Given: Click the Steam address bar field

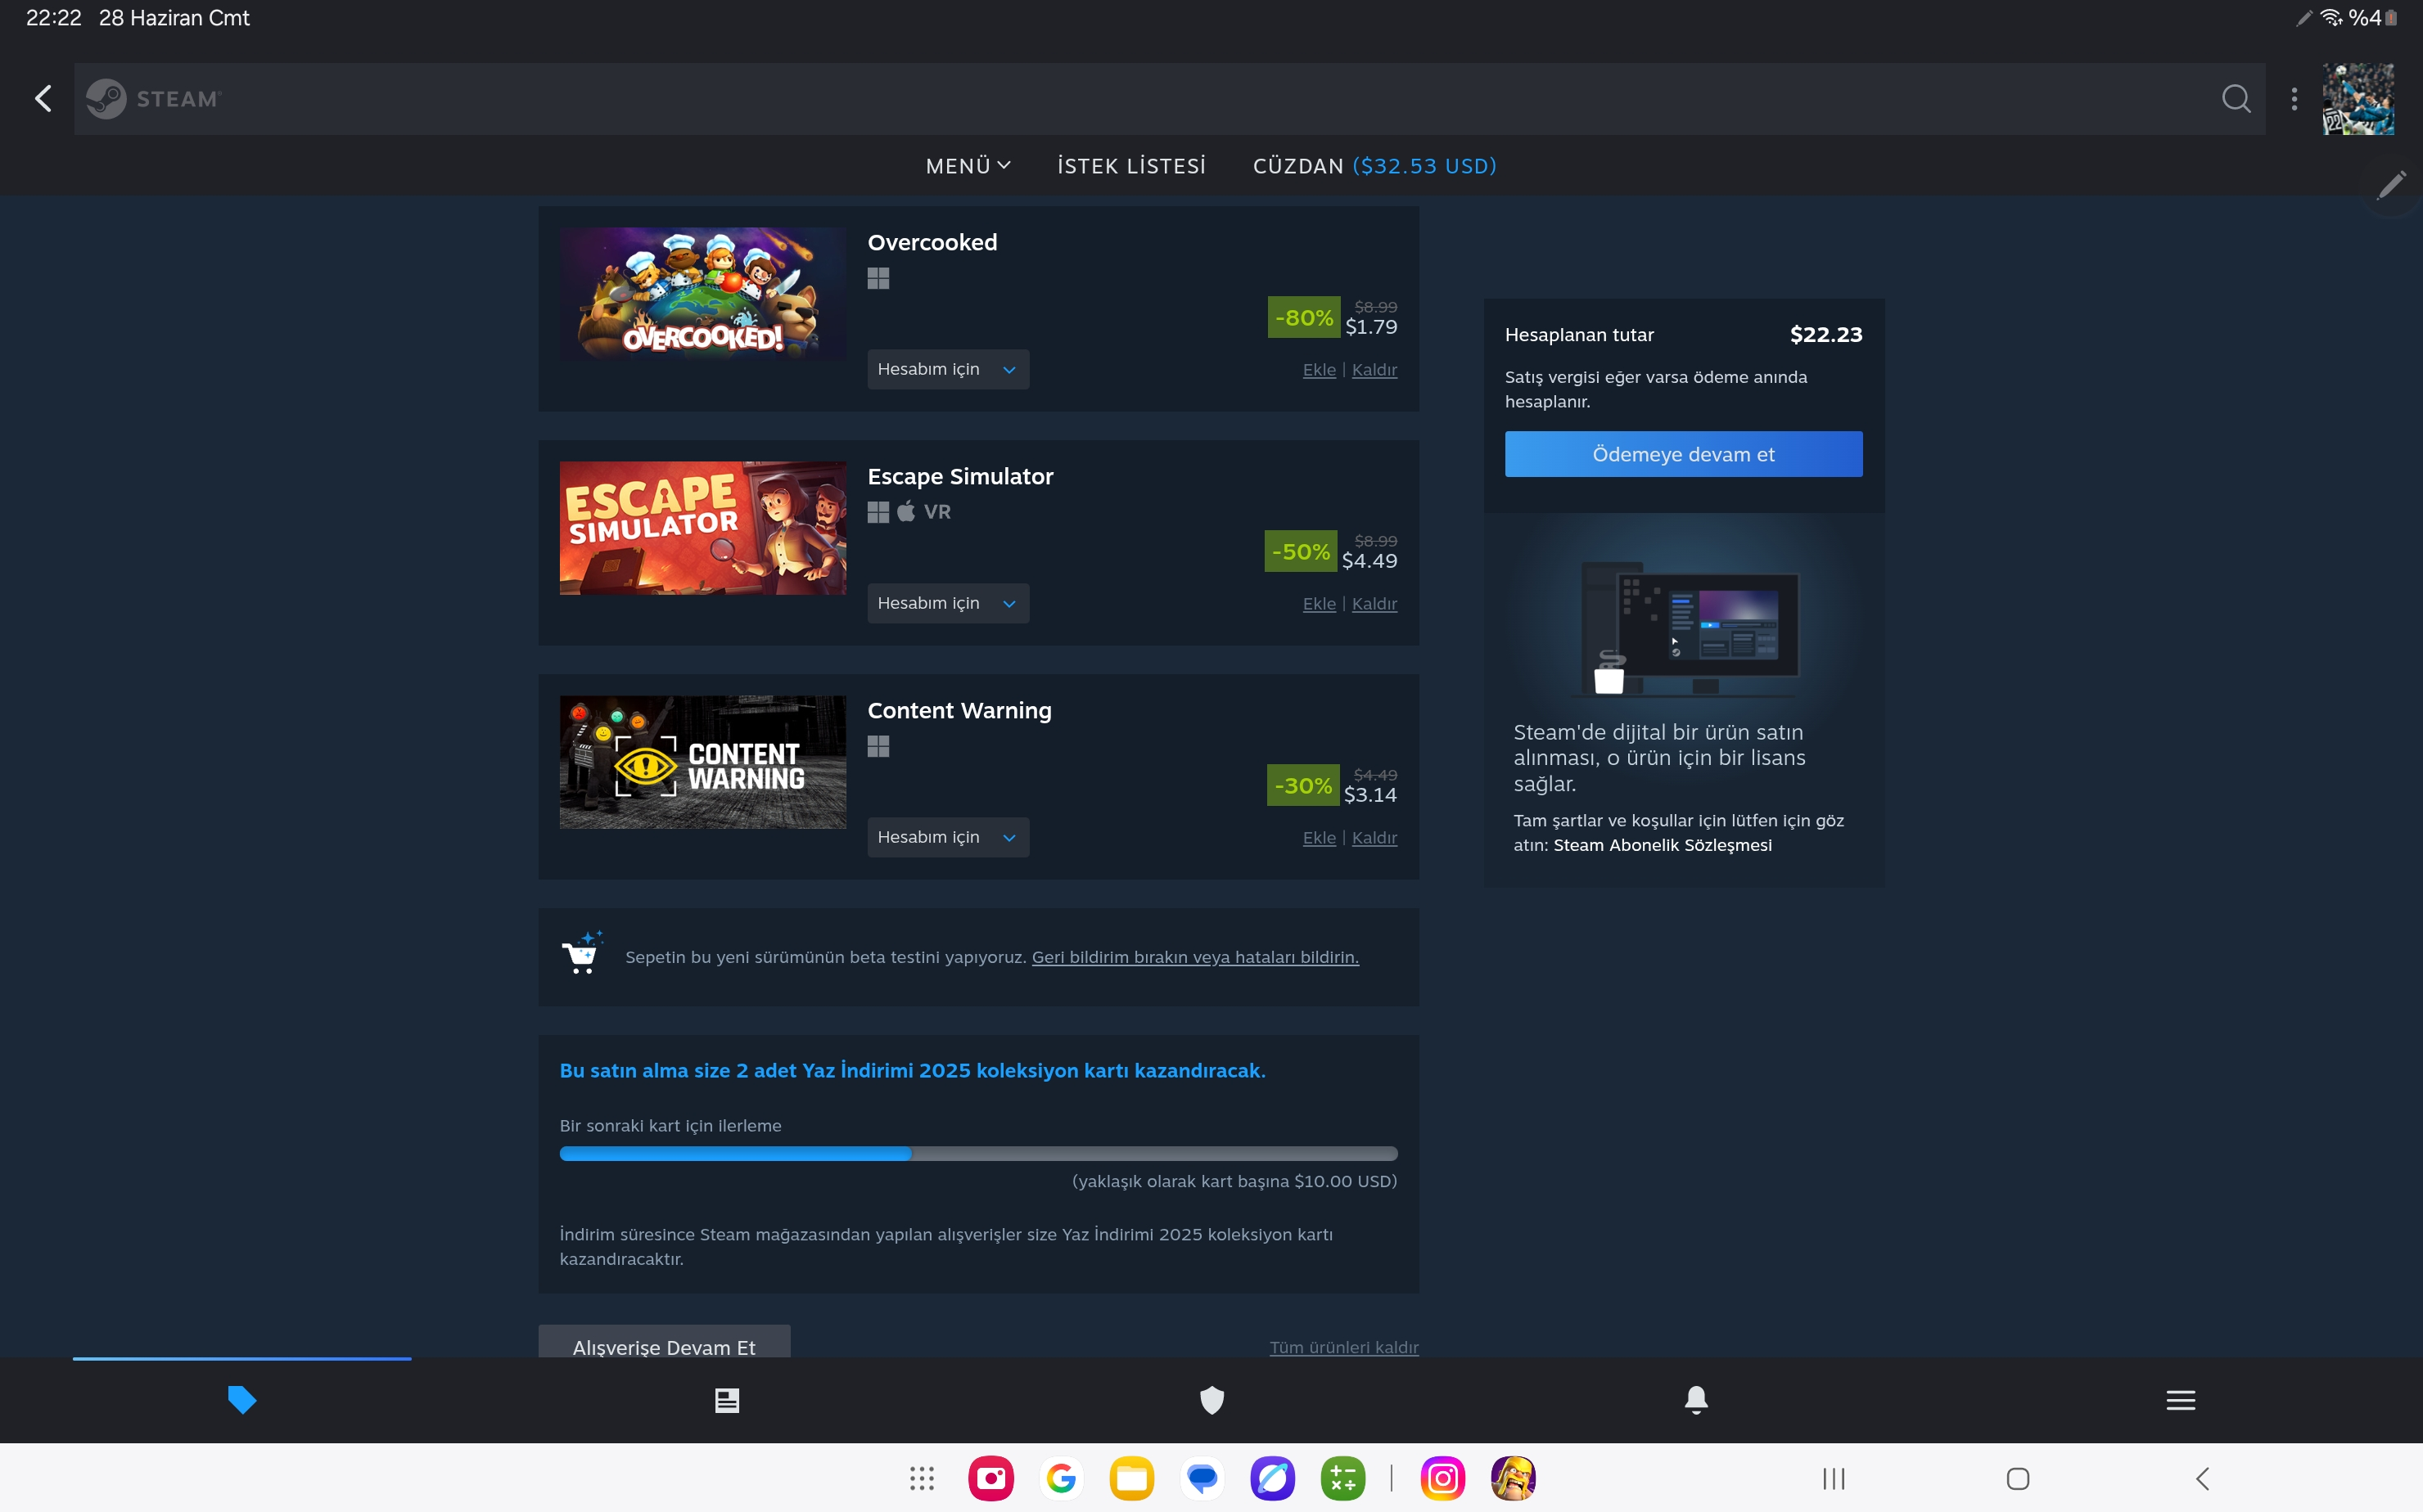Looking at the screenshot, I should 1170,99.
